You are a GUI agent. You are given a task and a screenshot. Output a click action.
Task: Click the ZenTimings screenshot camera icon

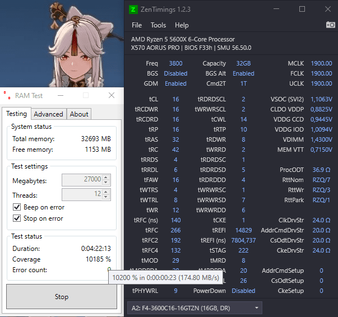click(x=330, y=25)
